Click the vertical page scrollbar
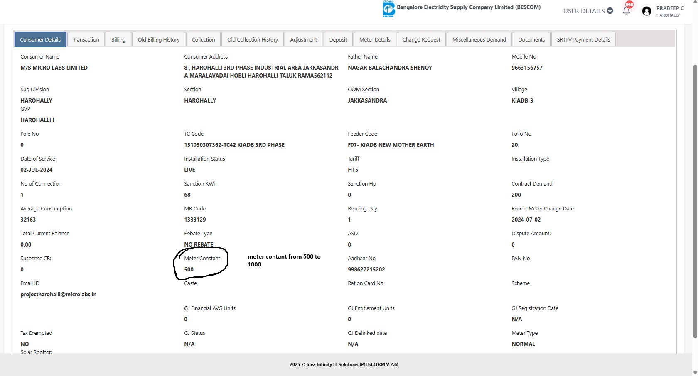698x376 pixels. click(695, 201)
